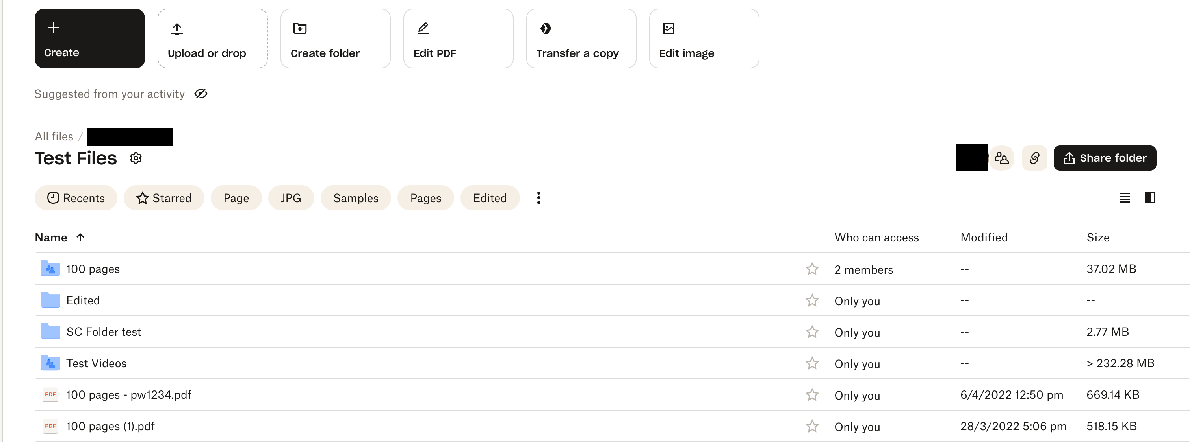Click the Share folder button
This screenshot has width=1192, height=442.
[x=1105, y=158]
